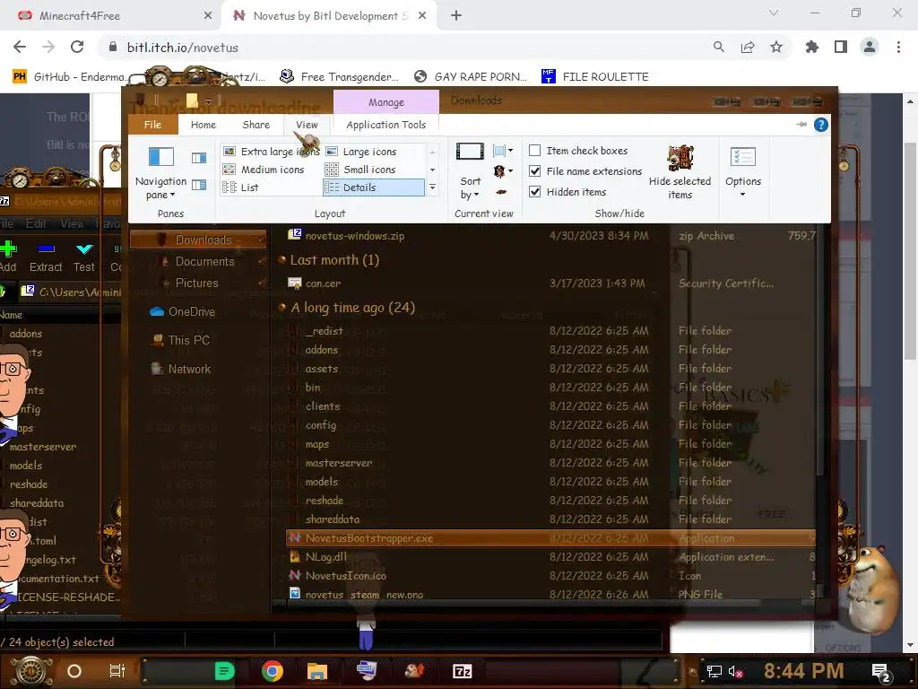Screen dimensions: 918x689
Task: Collapse the Last month (1) group
Action: pyautogui.click(x=282, y=259)
